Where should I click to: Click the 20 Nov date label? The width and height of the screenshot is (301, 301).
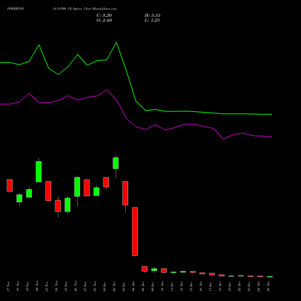pyautogui.click(x=37, y=286)
